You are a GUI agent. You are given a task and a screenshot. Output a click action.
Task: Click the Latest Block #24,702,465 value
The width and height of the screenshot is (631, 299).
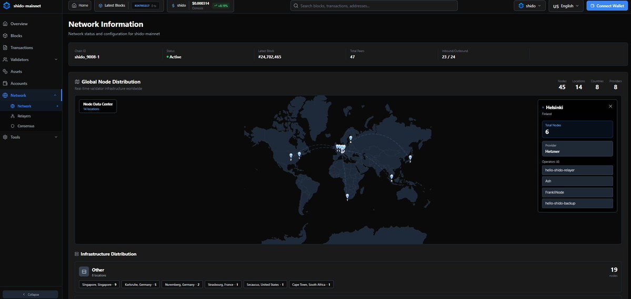pos(269,57)
